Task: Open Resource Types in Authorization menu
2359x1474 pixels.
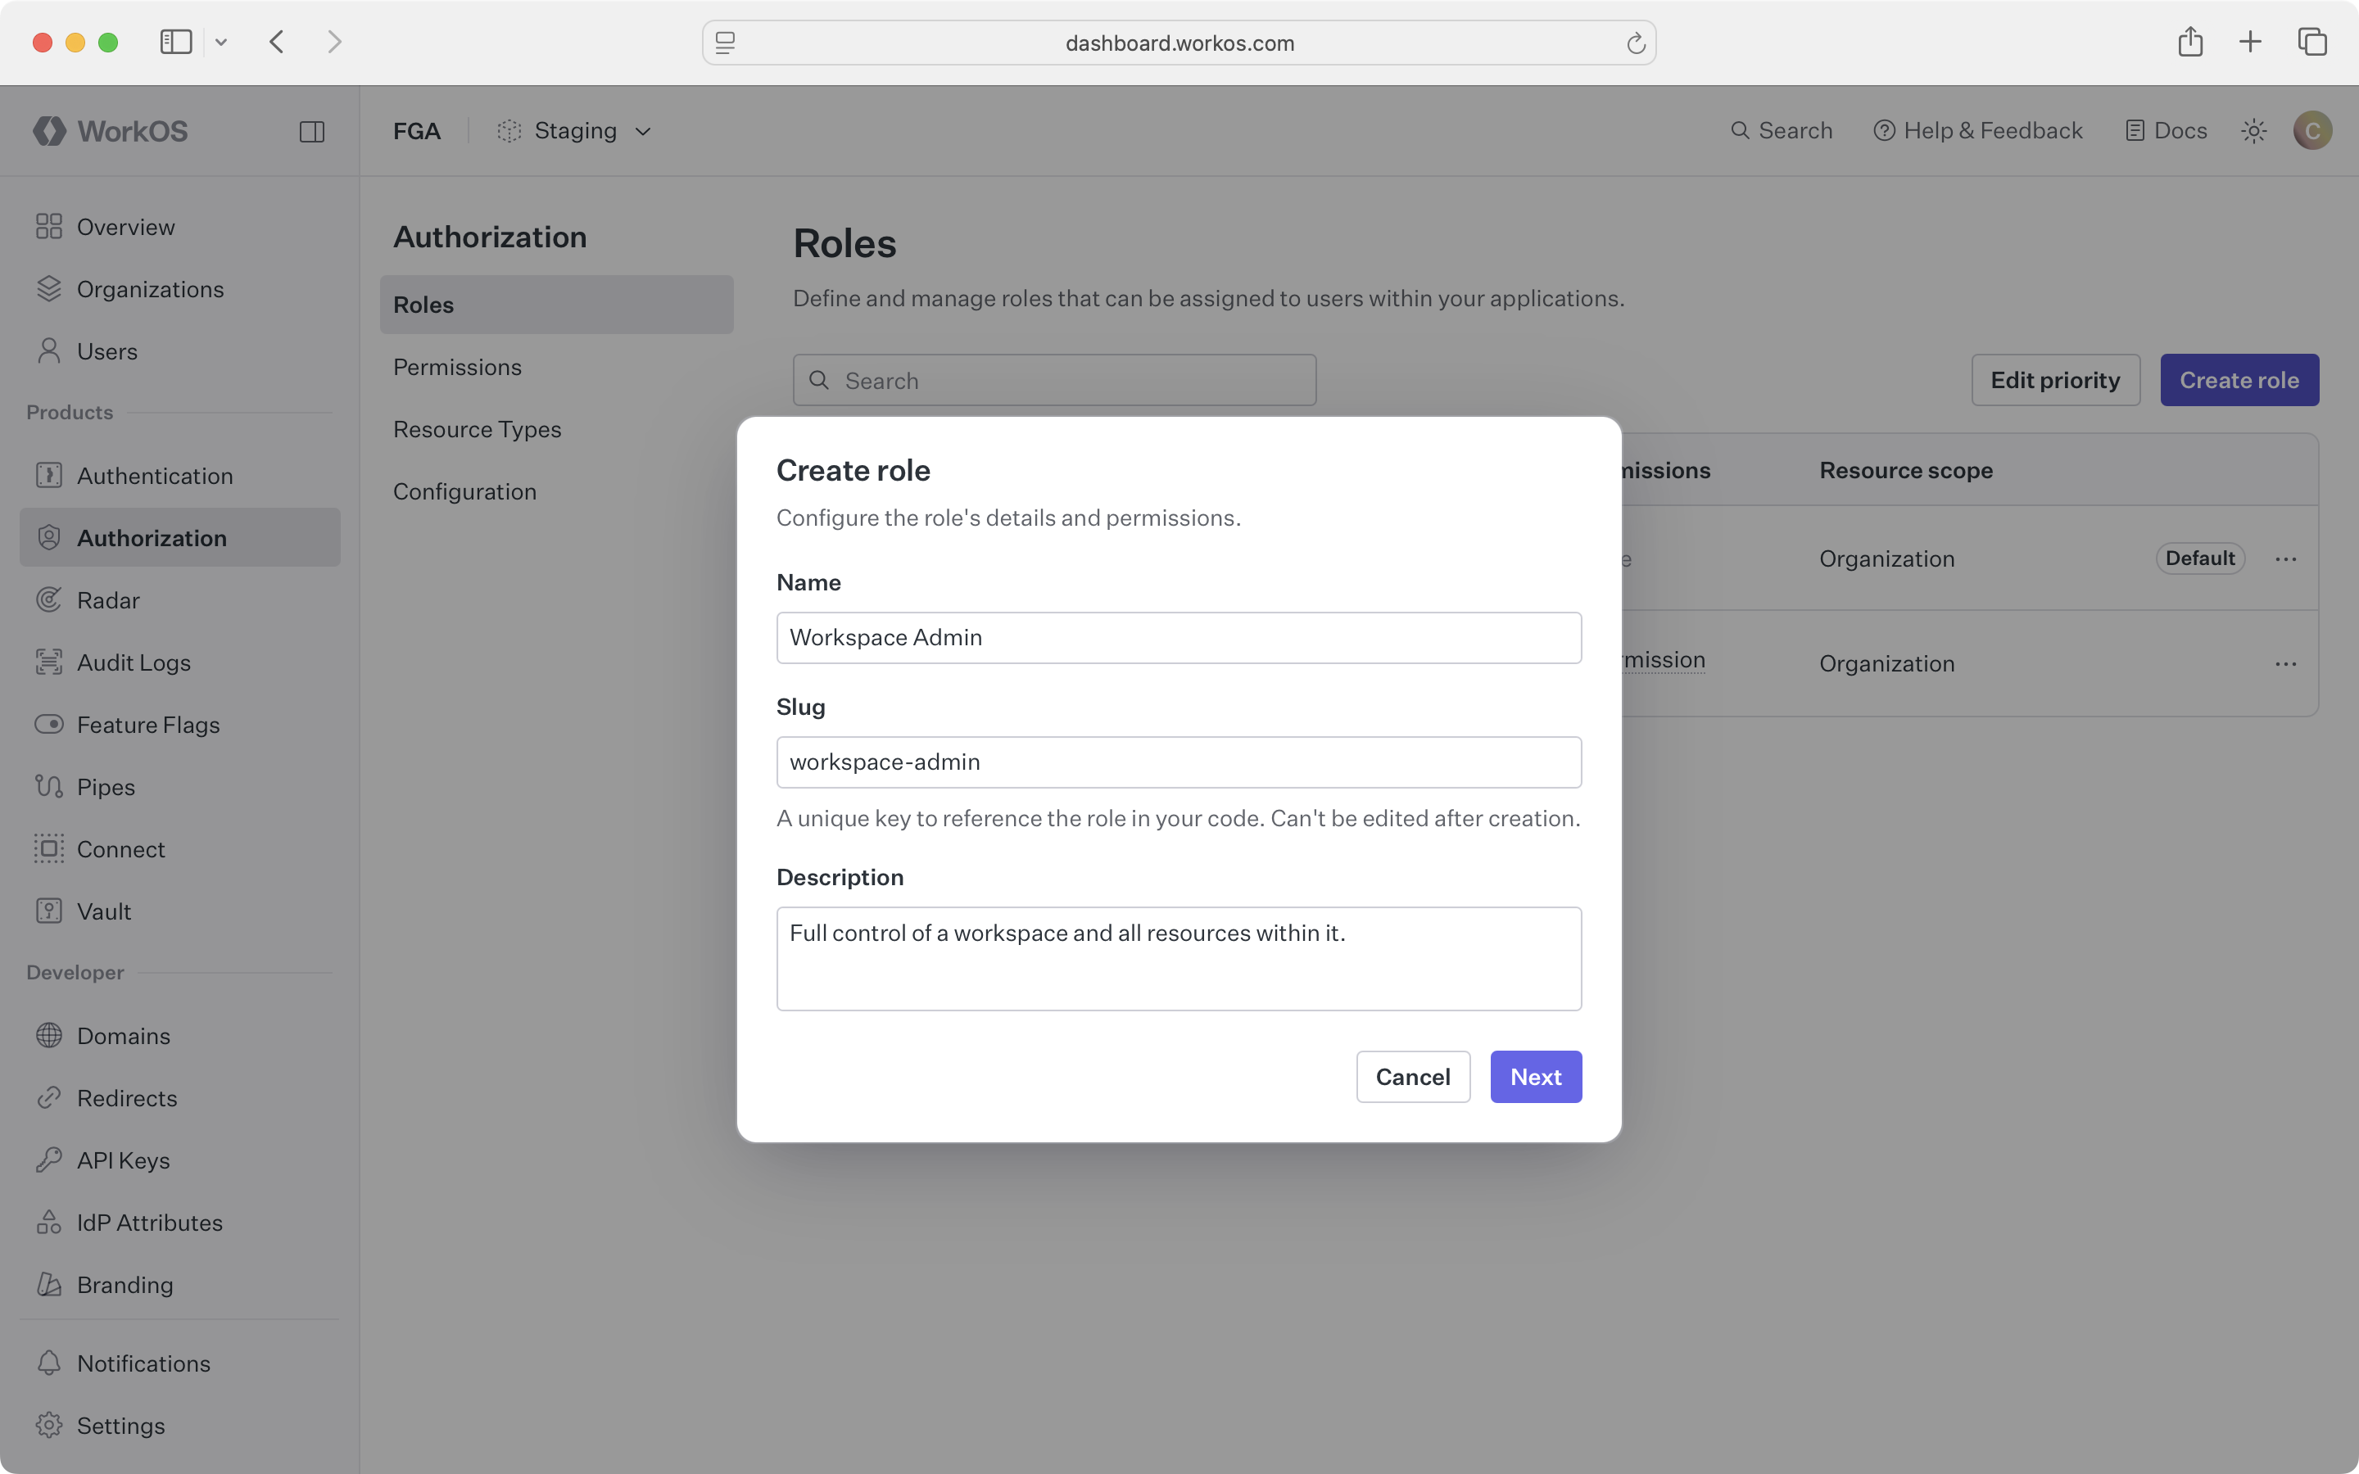Action: pyautogui.click(x=477, y=429)
